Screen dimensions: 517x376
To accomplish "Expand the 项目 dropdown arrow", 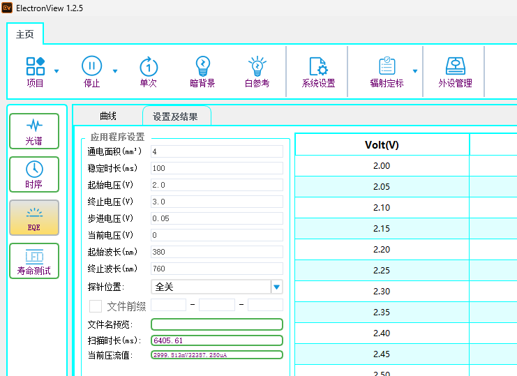I will click(57, 71).
